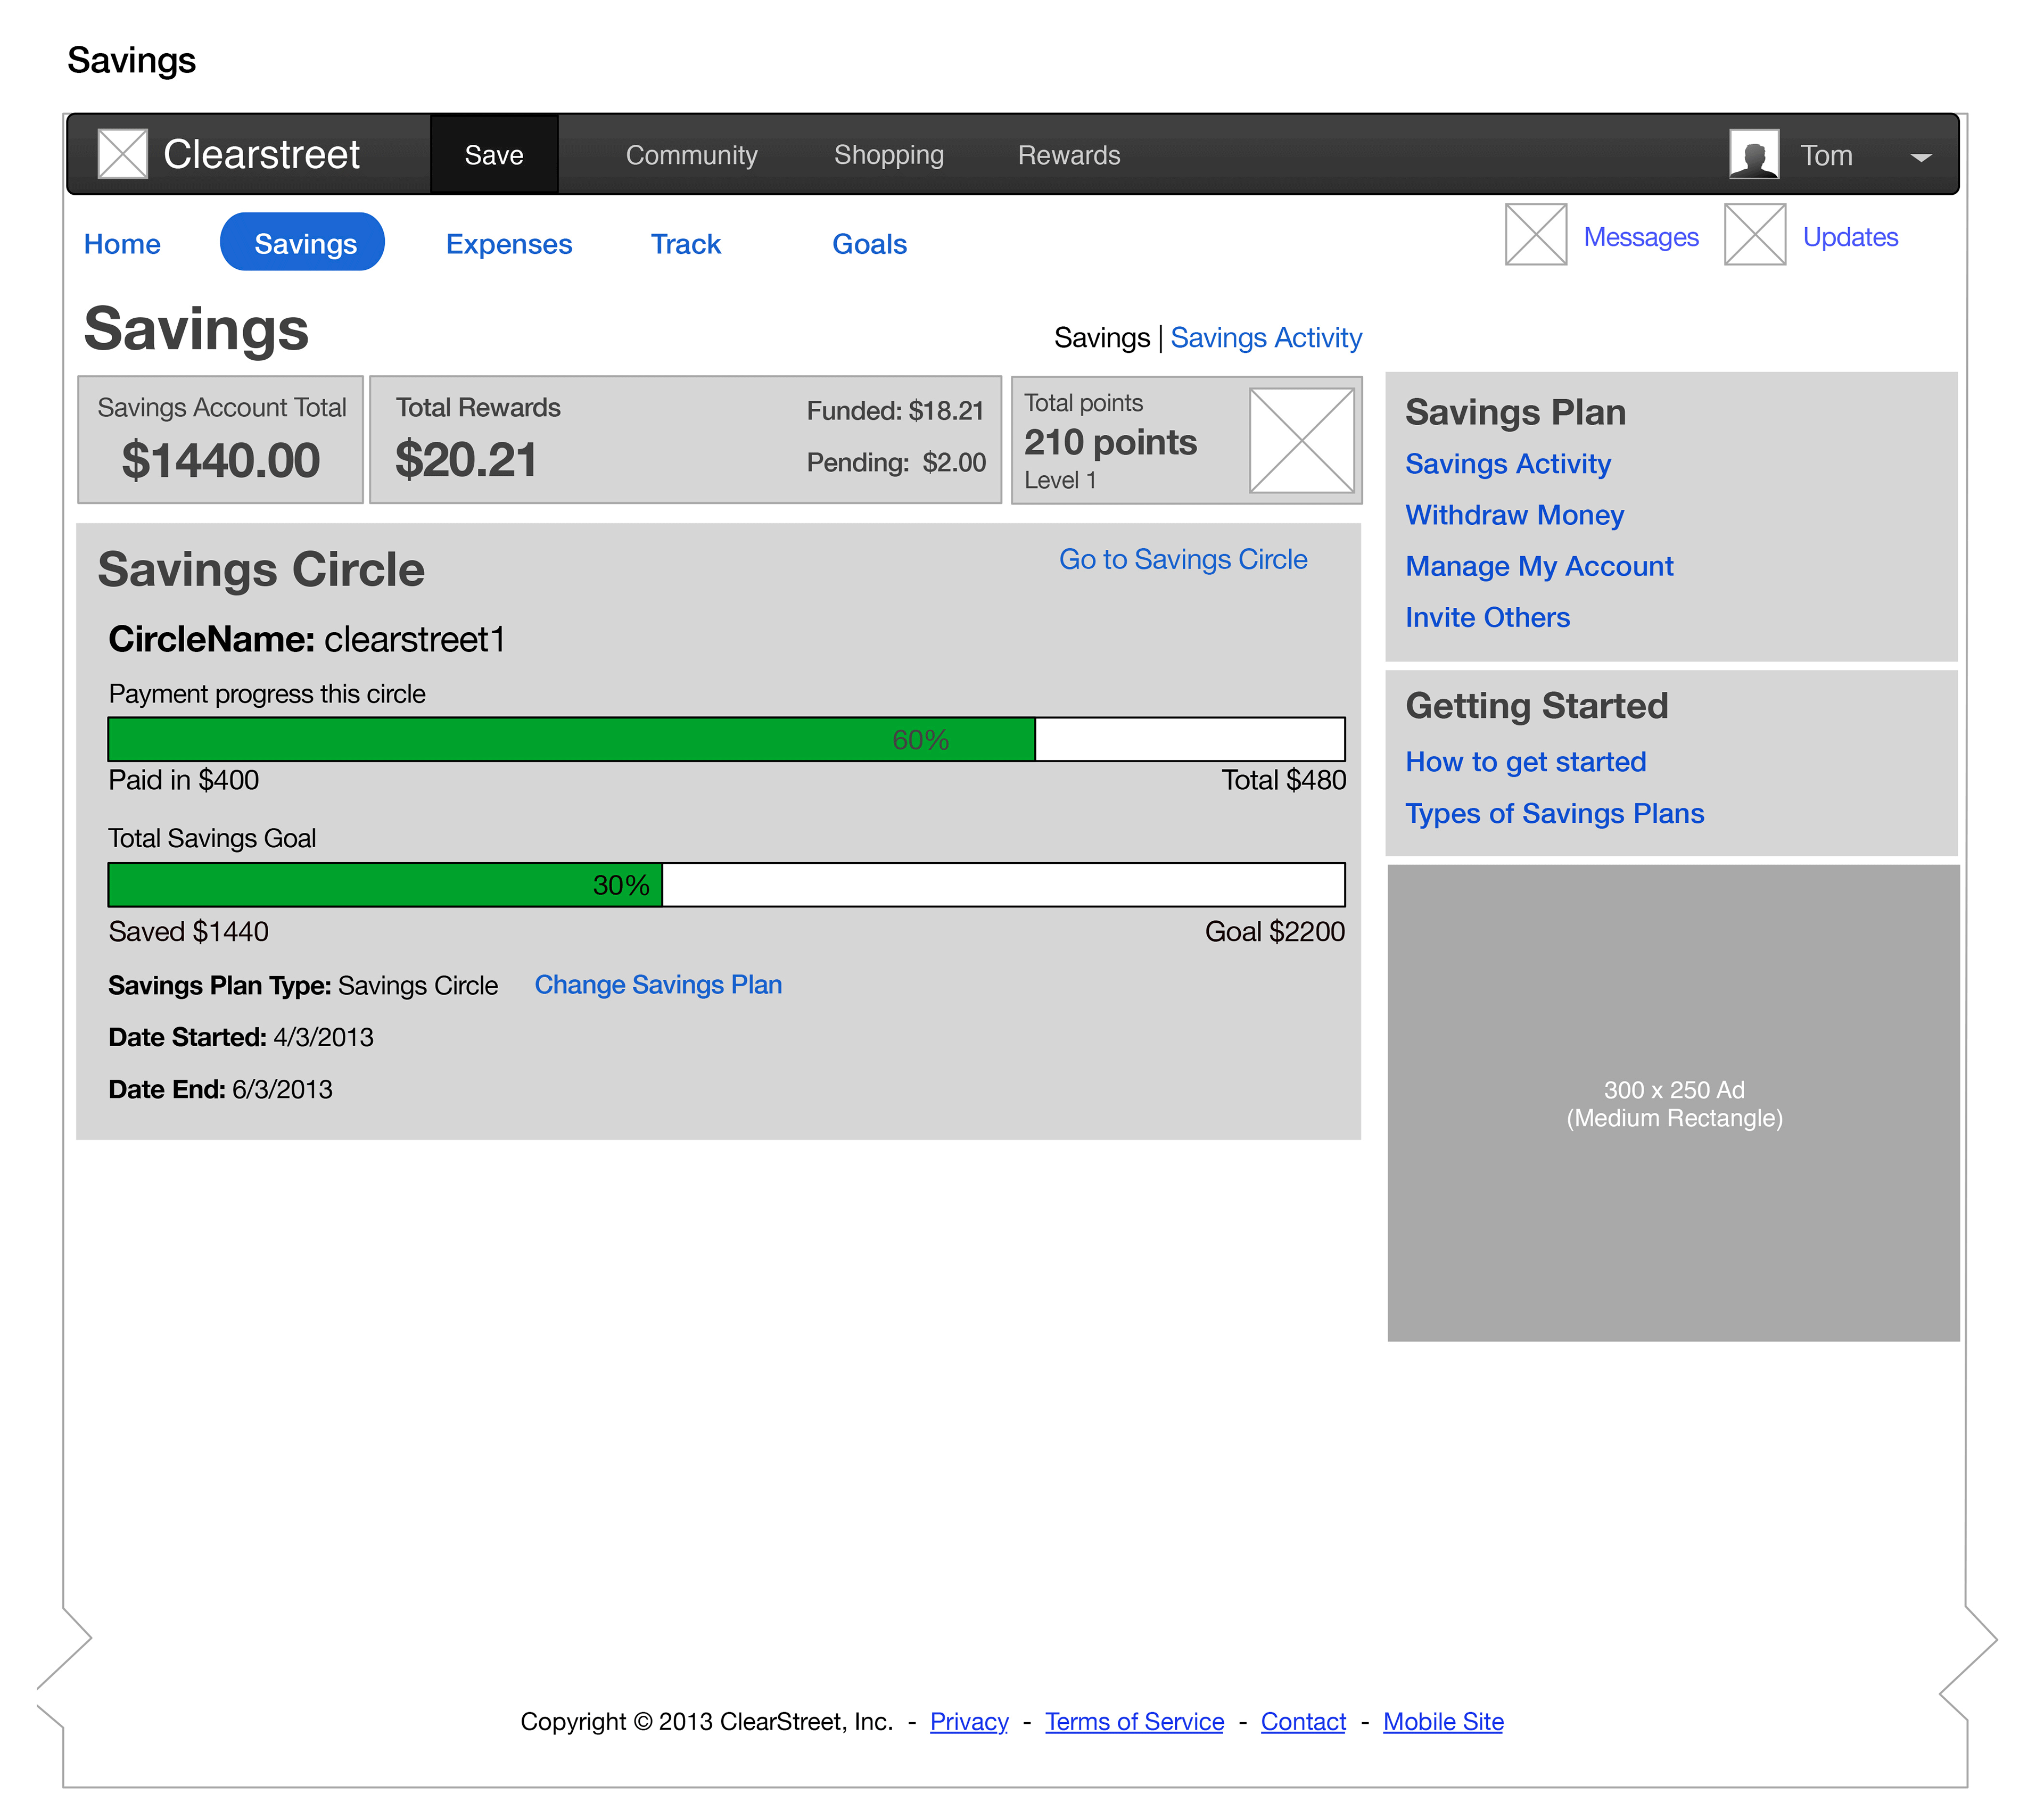Switch to the Expenses tab

tap(509, 244)
